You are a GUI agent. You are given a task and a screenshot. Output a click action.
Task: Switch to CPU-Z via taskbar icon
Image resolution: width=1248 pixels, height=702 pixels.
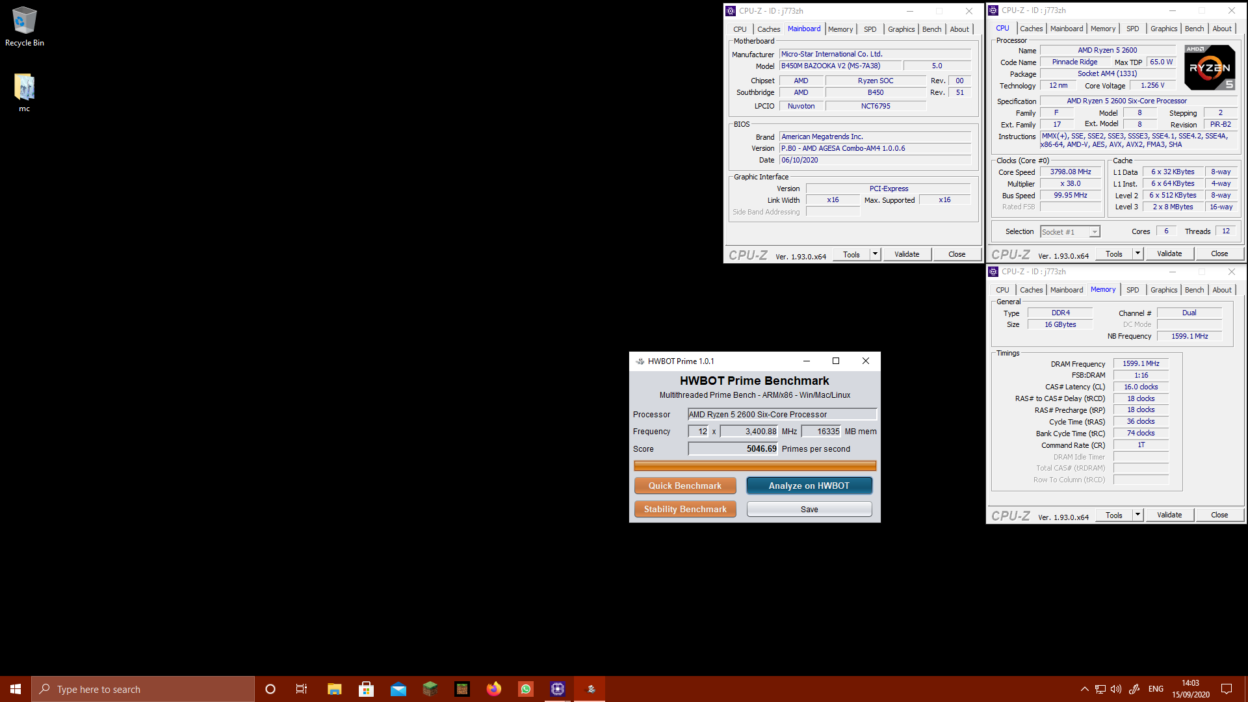coord(557,689)
